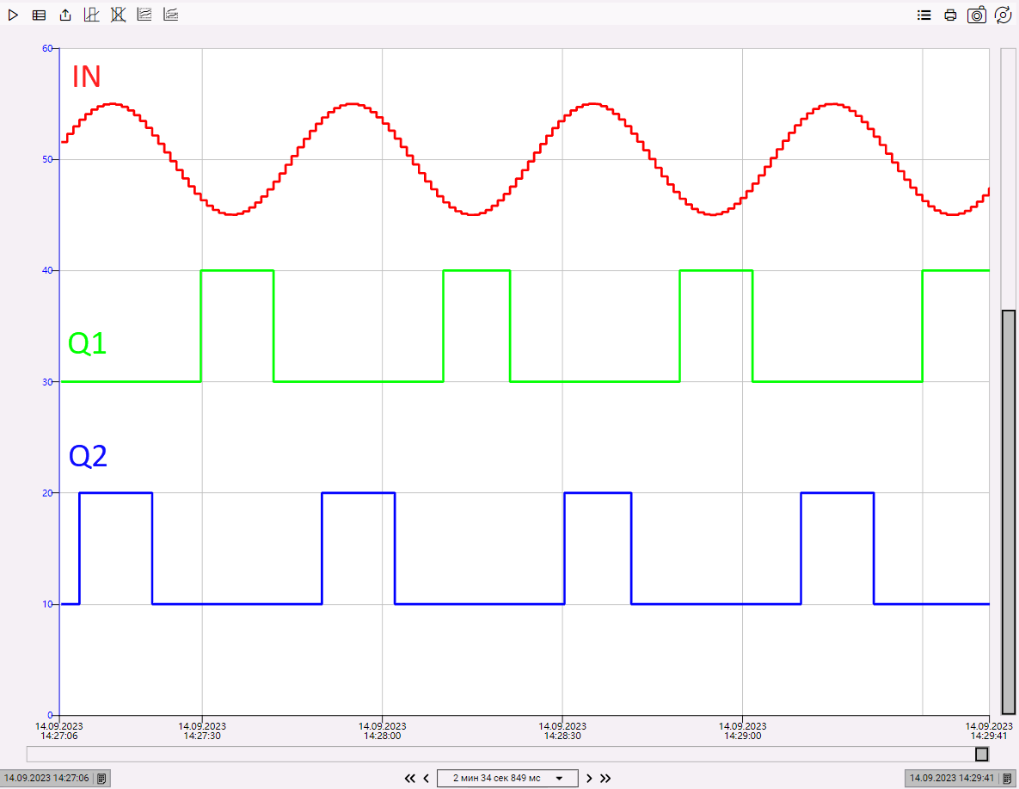Open the time span dropdown '2 мин 34 сек'

click(507, 778)
